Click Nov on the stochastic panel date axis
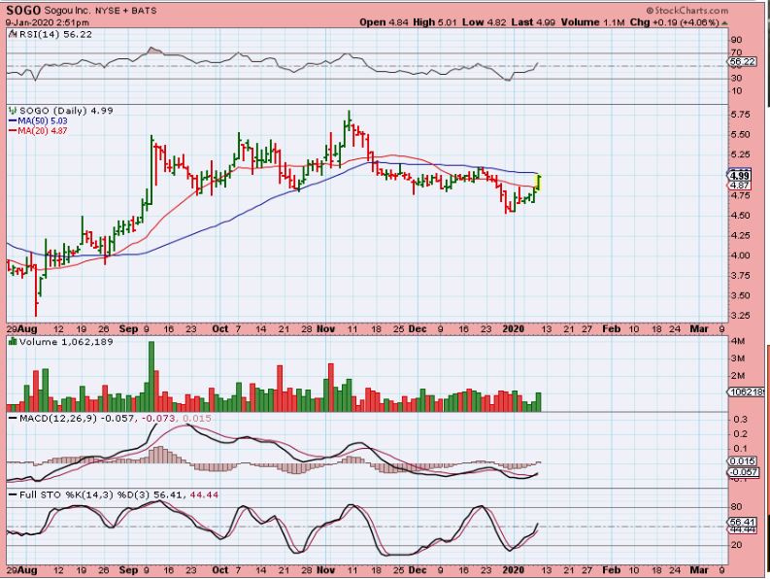 pos(326,570)
